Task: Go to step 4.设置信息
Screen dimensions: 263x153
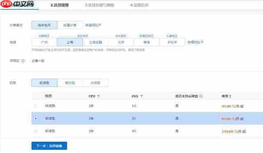Action: click(139, 5)
